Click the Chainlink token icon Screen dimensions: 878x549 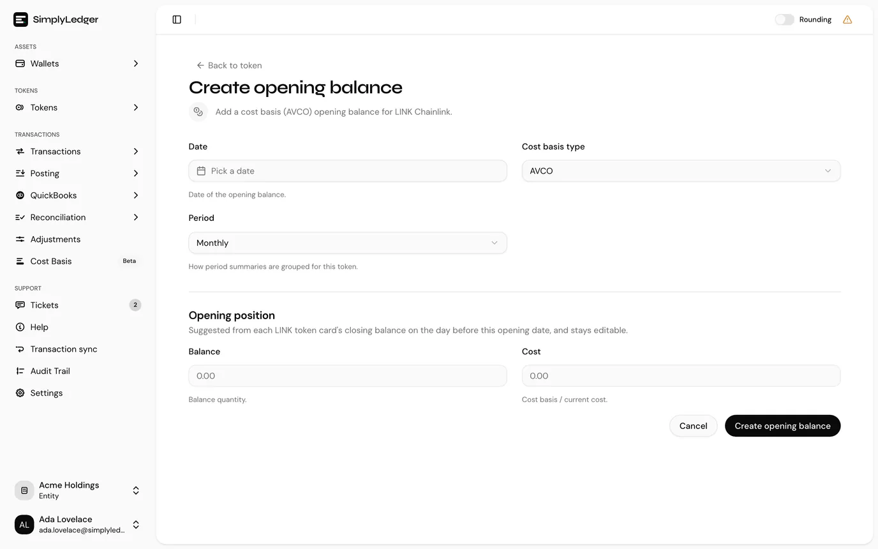[x=198, y=112]
